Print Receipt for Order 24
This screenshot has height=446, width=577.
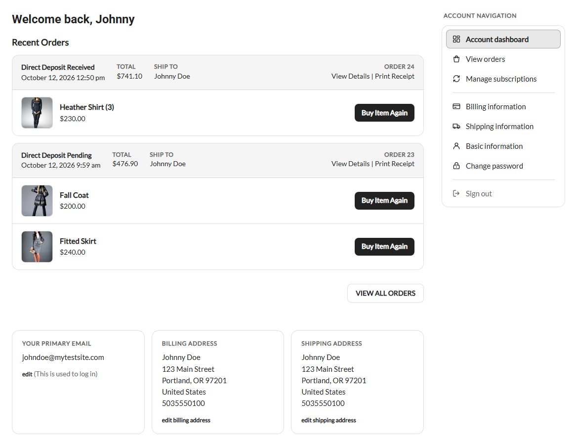(395, 76)
